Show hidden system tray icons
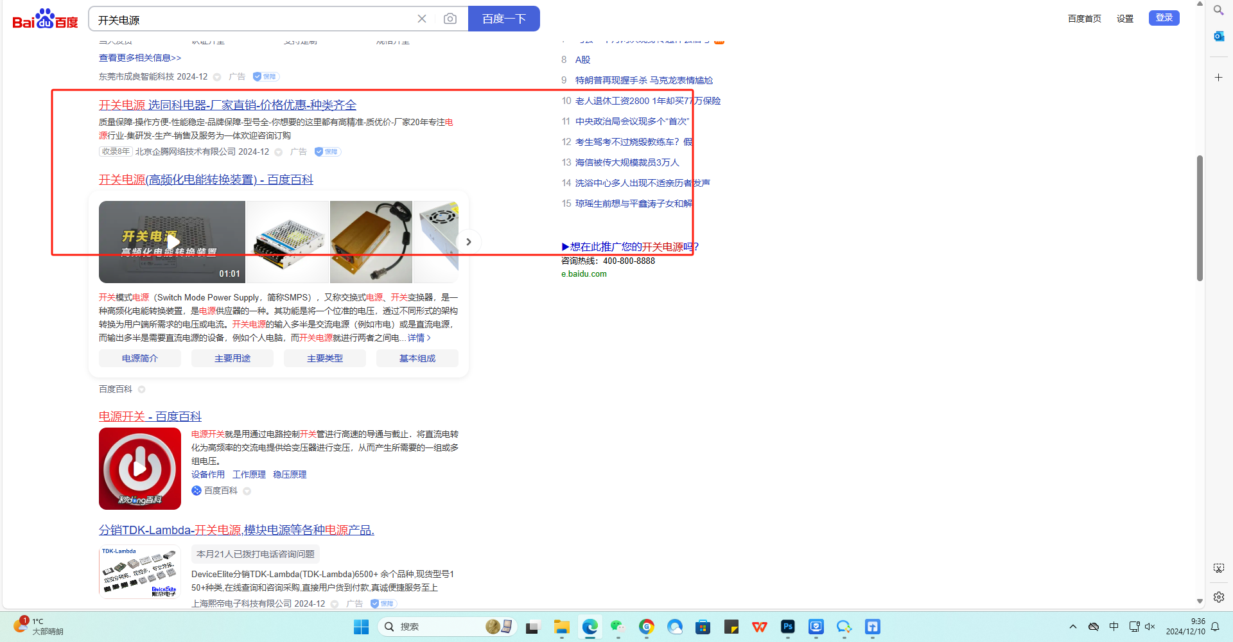The height and width of the screenshot is (642, 1233). pyautogui.click(x=1072, y=627)
